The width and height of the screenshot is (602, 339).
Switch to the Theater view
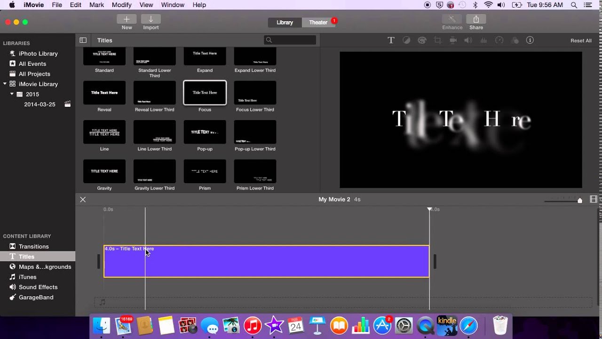pos(318,23)
